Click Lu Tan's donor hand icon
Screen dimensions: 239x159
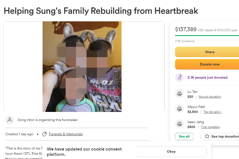179,94
